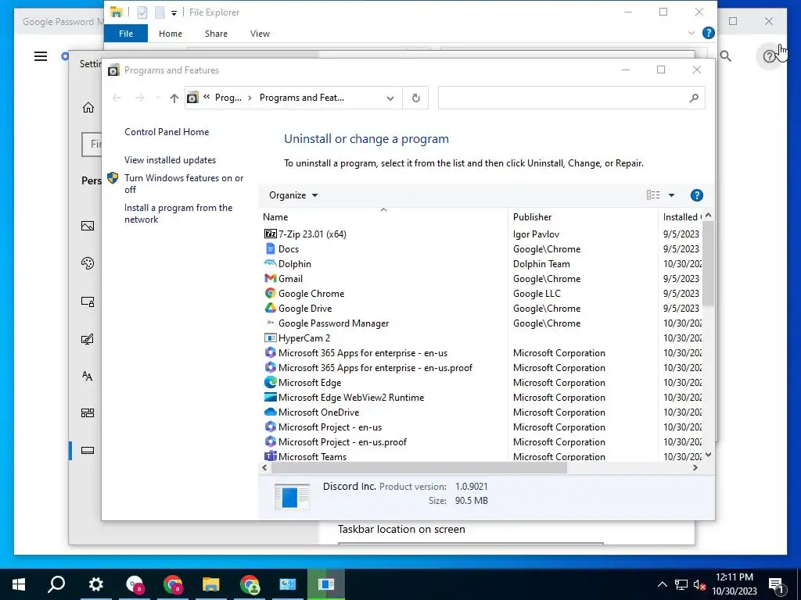Click View installed updates

pos(170,159)
